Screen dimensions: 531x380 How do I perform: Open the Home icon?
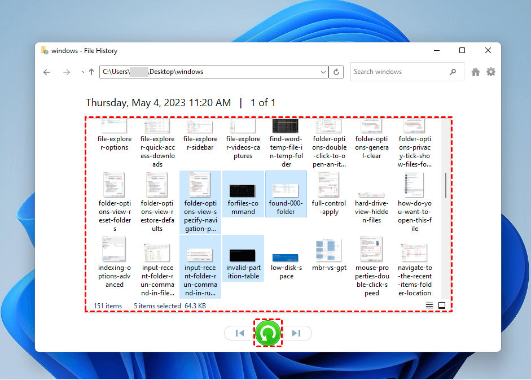tap(476, 72)
